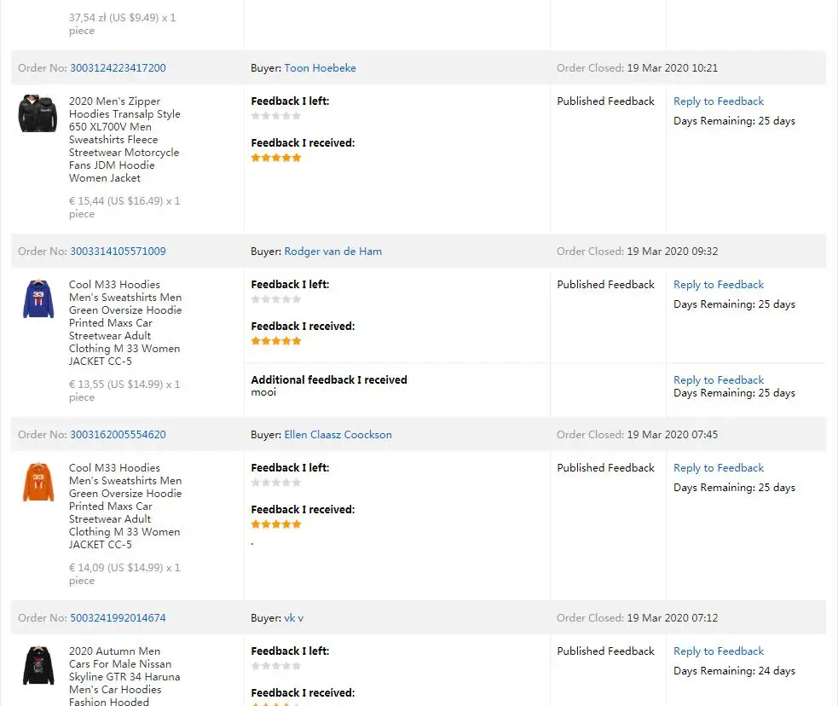Click received gold stars on Ellen's order

point(275,524)
